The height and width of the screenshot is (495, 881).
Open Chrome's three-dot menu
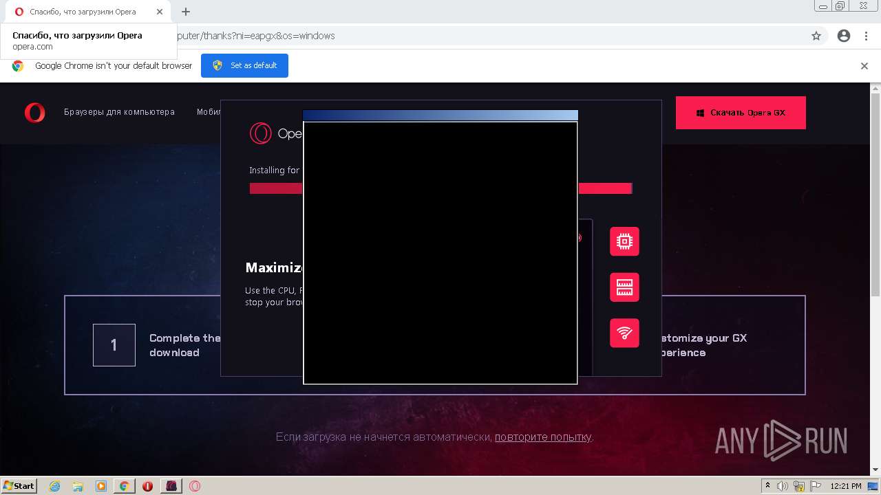866,36
